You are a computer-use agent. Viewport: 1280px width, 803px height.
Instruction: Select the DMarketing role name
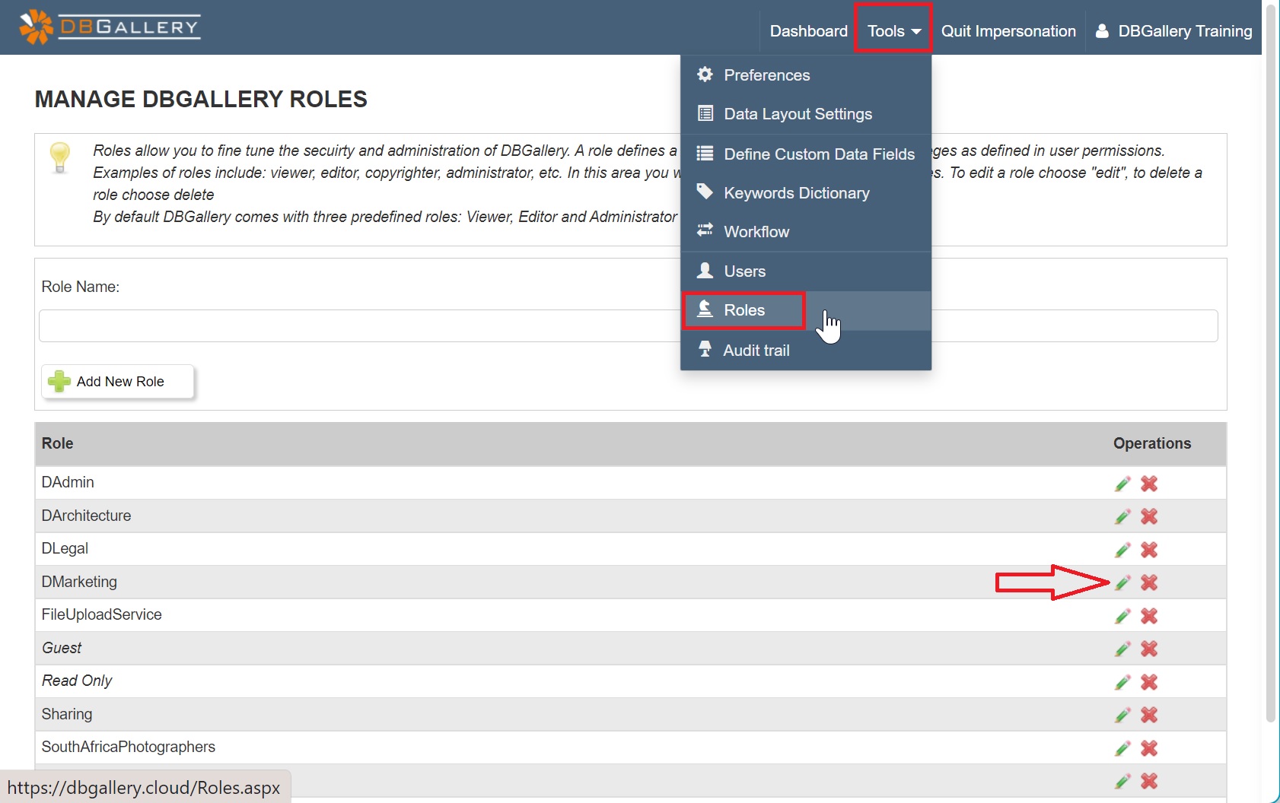[x=79, y=582]
